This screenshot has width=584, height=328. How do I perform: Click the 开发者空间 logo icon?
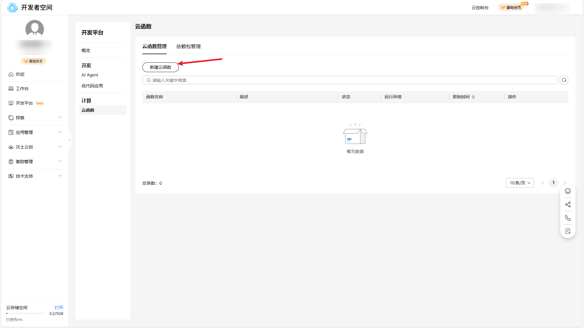[12, 7]
